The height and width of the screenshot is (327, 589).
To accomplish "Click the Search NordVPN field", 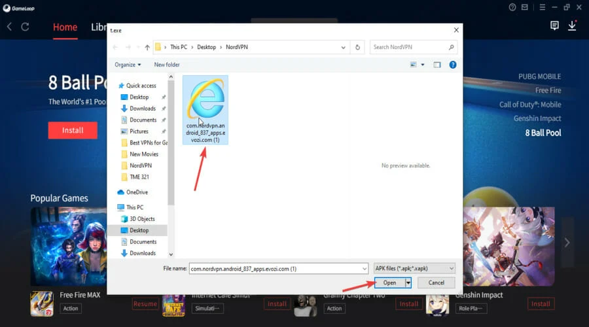I will pyautogui.click(x=413, y=47).
